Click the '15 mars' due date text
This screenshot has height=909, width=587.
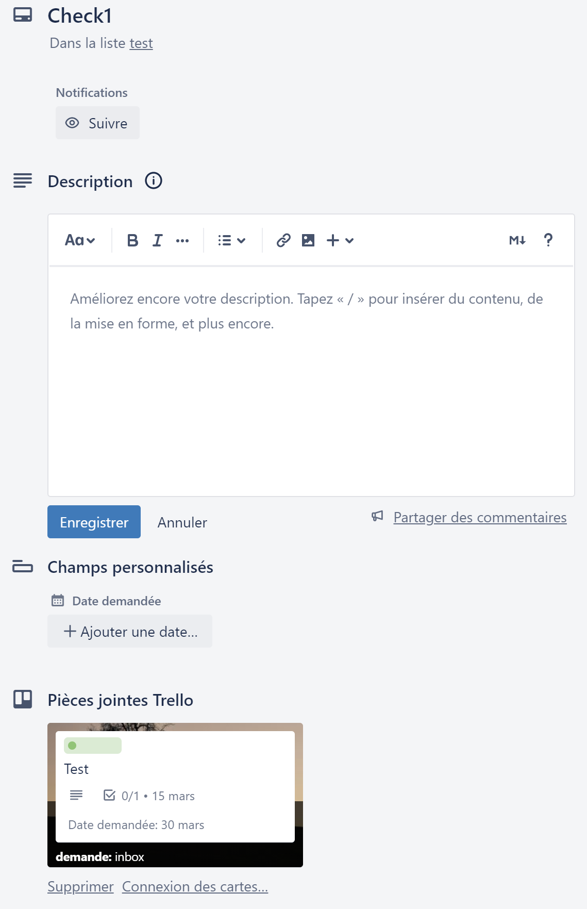point(173,796)
